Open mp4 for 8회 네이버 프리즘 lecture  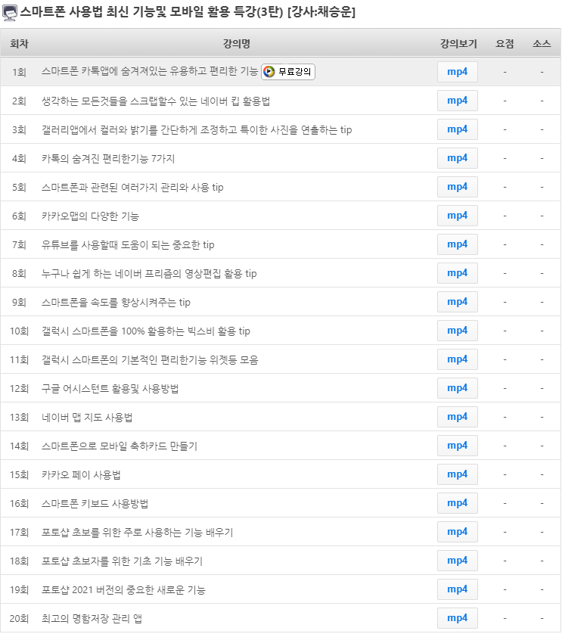[458, 273]
